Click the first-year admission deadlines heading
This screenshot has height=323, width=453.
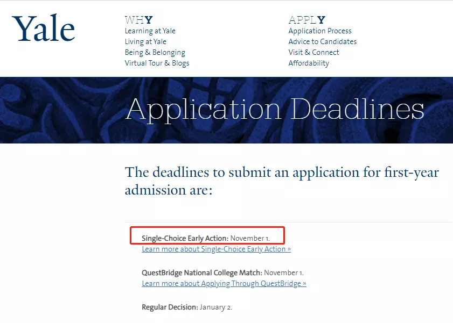click(282, 181)
